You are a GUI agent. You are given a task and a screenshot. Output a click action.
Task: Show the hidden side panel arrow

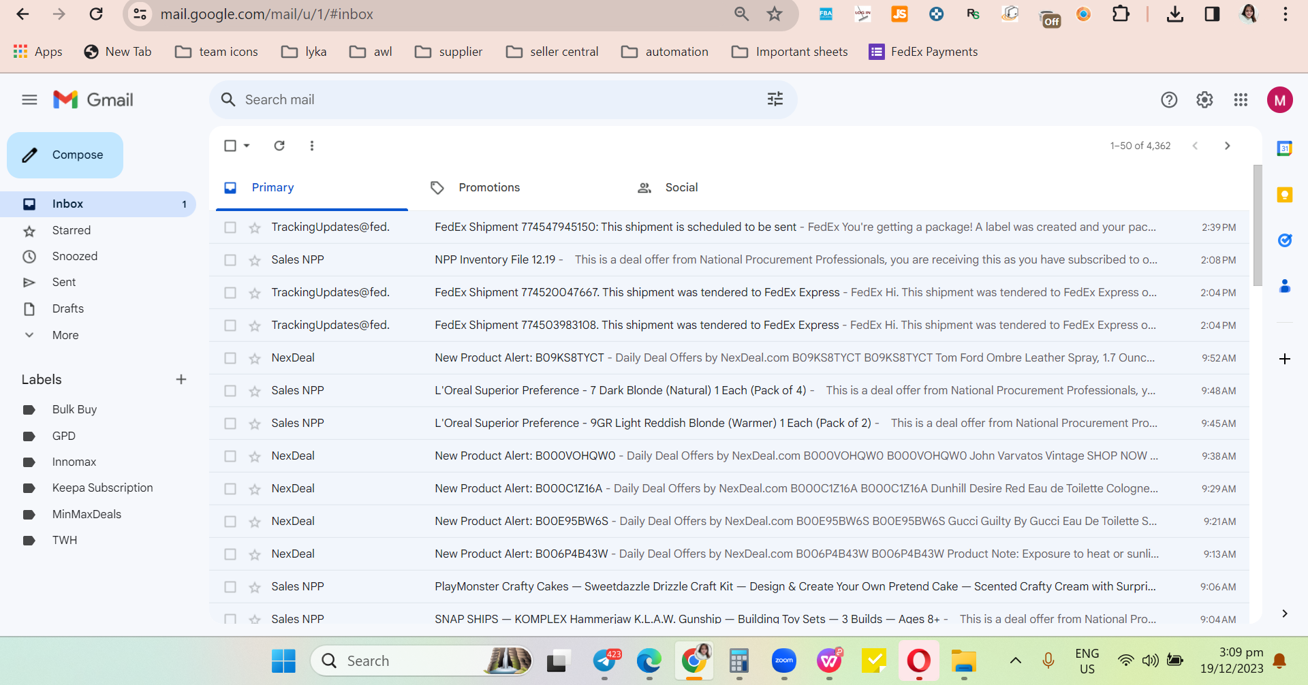(1285, 614)
